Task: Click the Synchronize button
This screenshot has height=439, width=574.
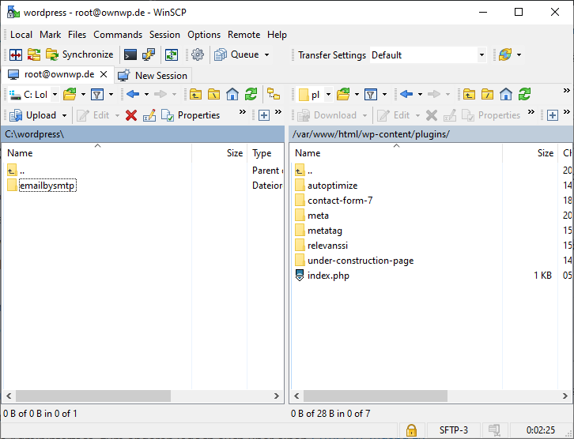Action: [x=79, y=54]
